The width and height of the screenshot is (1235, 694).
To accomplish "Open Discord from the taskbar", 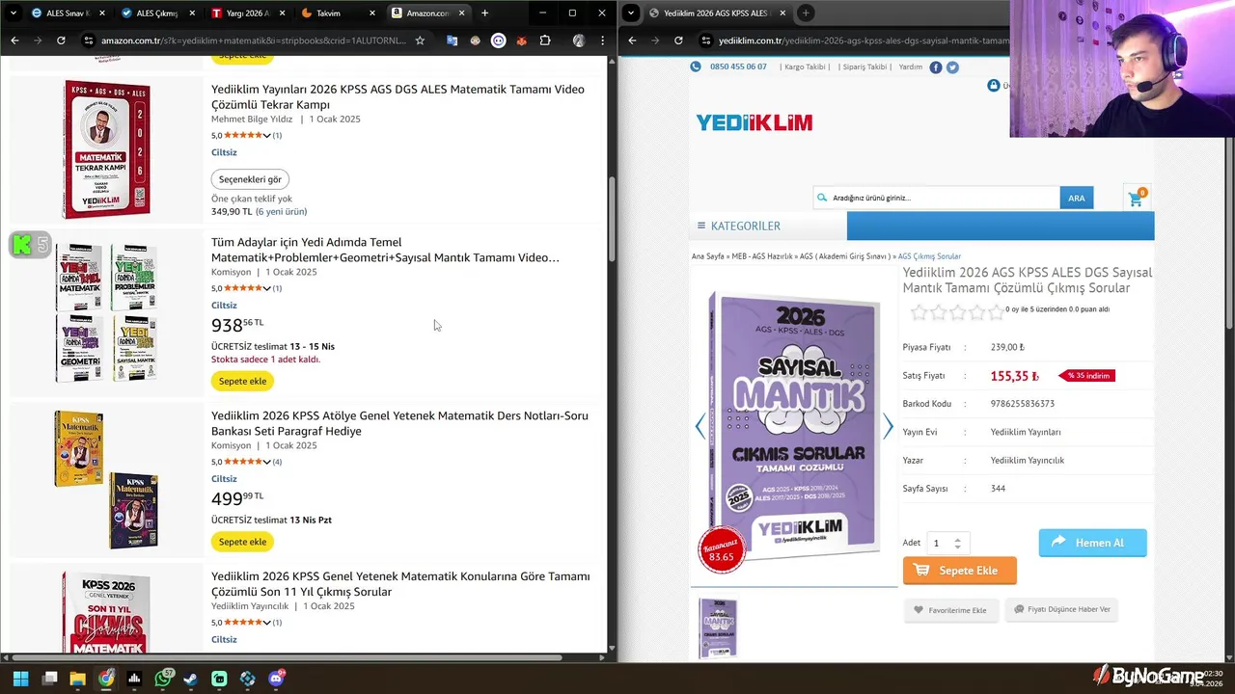I will pos(276,679).
